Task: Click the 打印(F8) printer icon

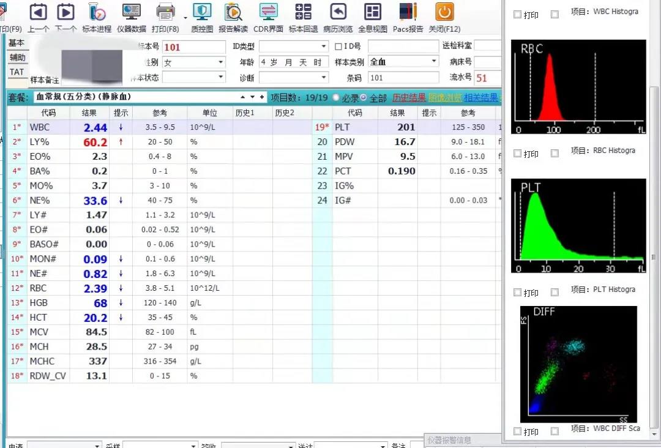Action: coord(165,13)
